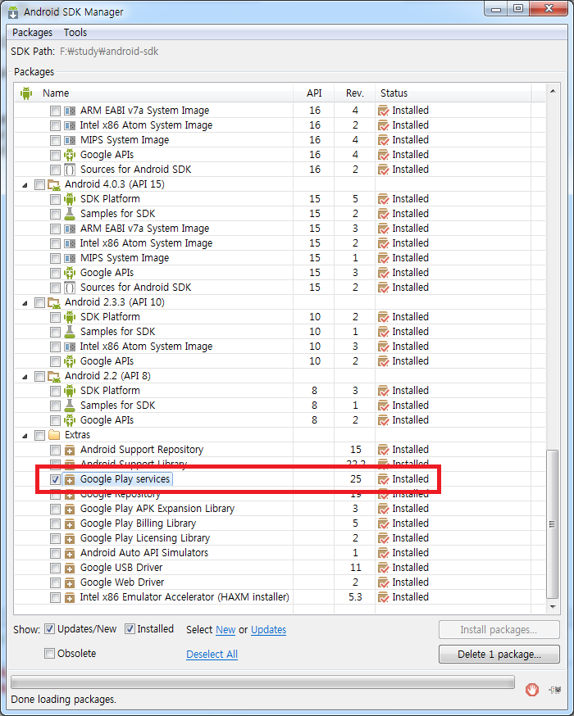Click the Done loading packages status text
Screen dimensions: 574x716
[x=63, y=700]
